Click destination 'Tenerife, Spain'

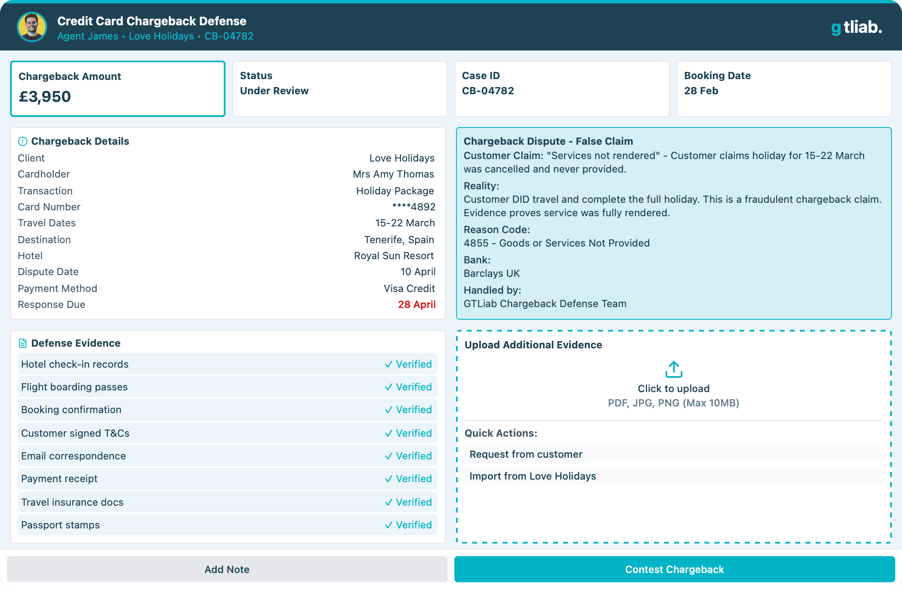(x=399, y=240)
